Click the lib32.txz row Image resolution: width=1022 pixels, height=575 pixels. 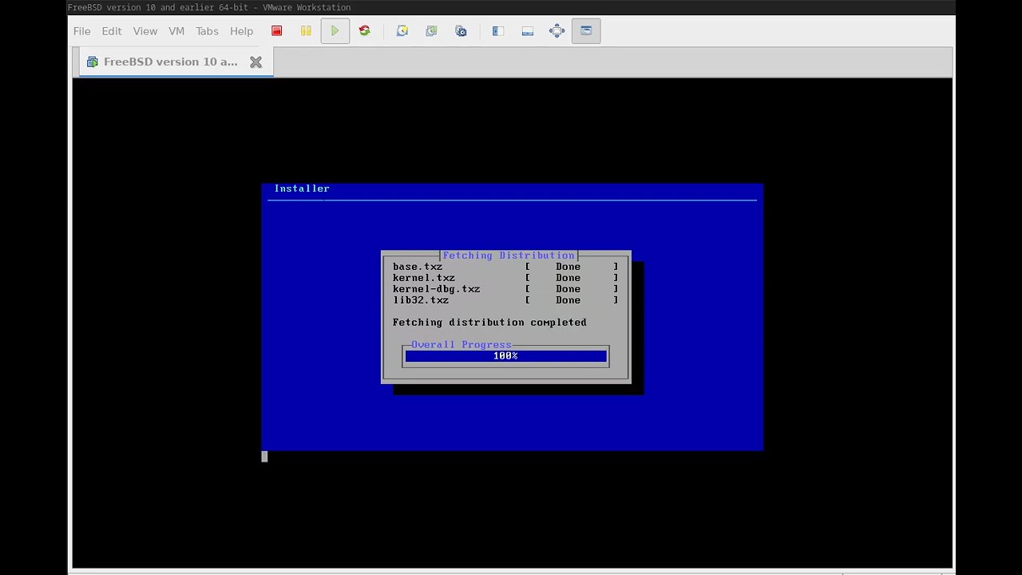click(505, 300)
